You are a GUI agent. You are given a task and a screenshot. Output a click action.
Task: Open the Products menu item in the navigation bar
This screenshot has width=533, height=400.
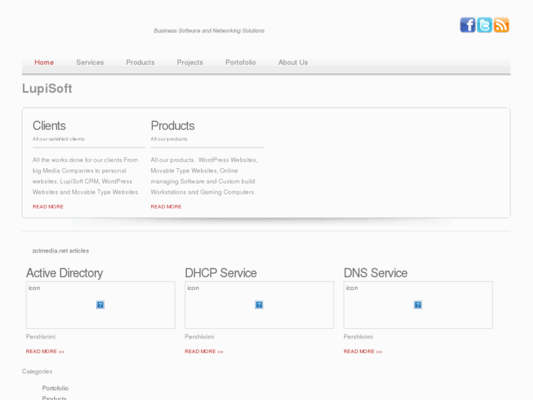click(x=140, y=62)
